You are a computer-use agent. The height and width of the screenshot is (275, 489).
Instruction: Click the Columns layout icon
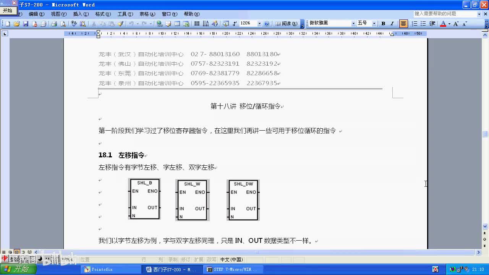pyautogui.click(x=197, y=24)
